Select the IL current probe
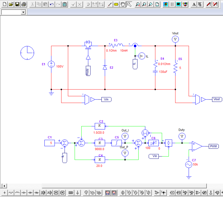The height and width of the screenshot is (197, 223). pyautogui.click(x=142, y=56)
